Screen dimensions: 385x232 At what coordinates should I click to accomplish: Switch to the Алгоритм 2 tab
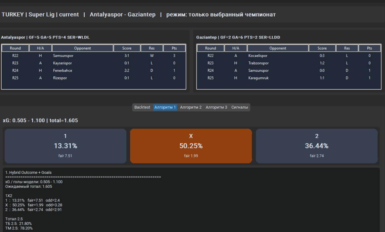click(191, 107)
